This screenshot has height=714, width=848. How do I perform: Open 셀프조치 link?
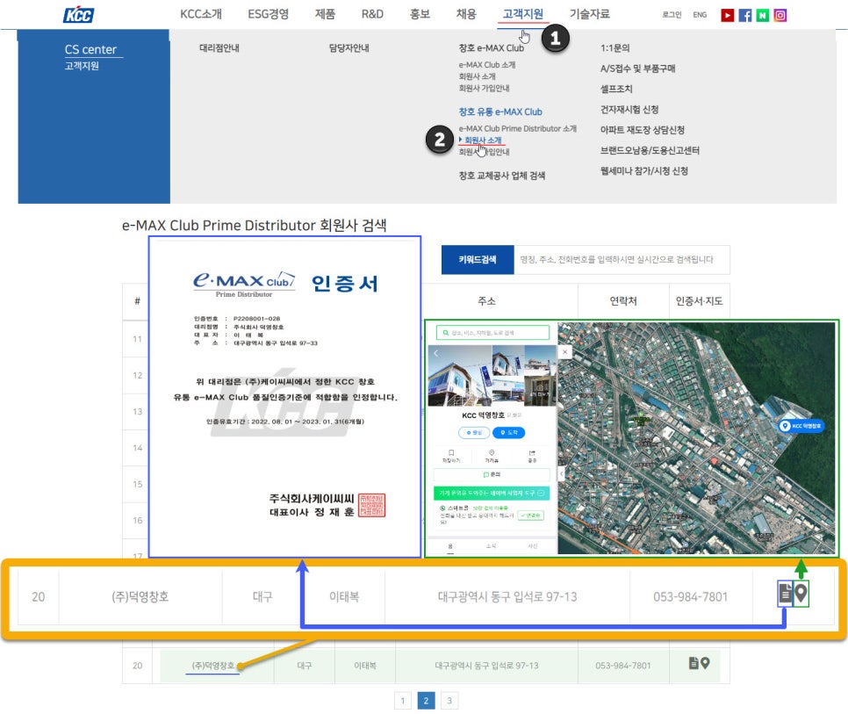[x=616, y=90]
